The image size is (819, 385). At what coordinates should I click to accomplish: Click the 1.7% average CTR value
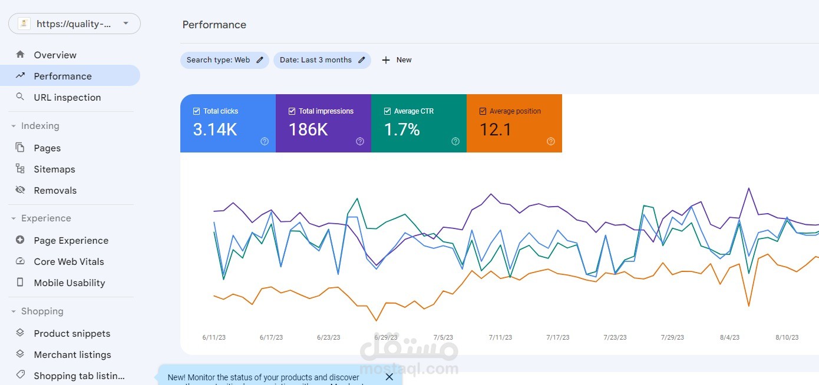tap(402, 130)
